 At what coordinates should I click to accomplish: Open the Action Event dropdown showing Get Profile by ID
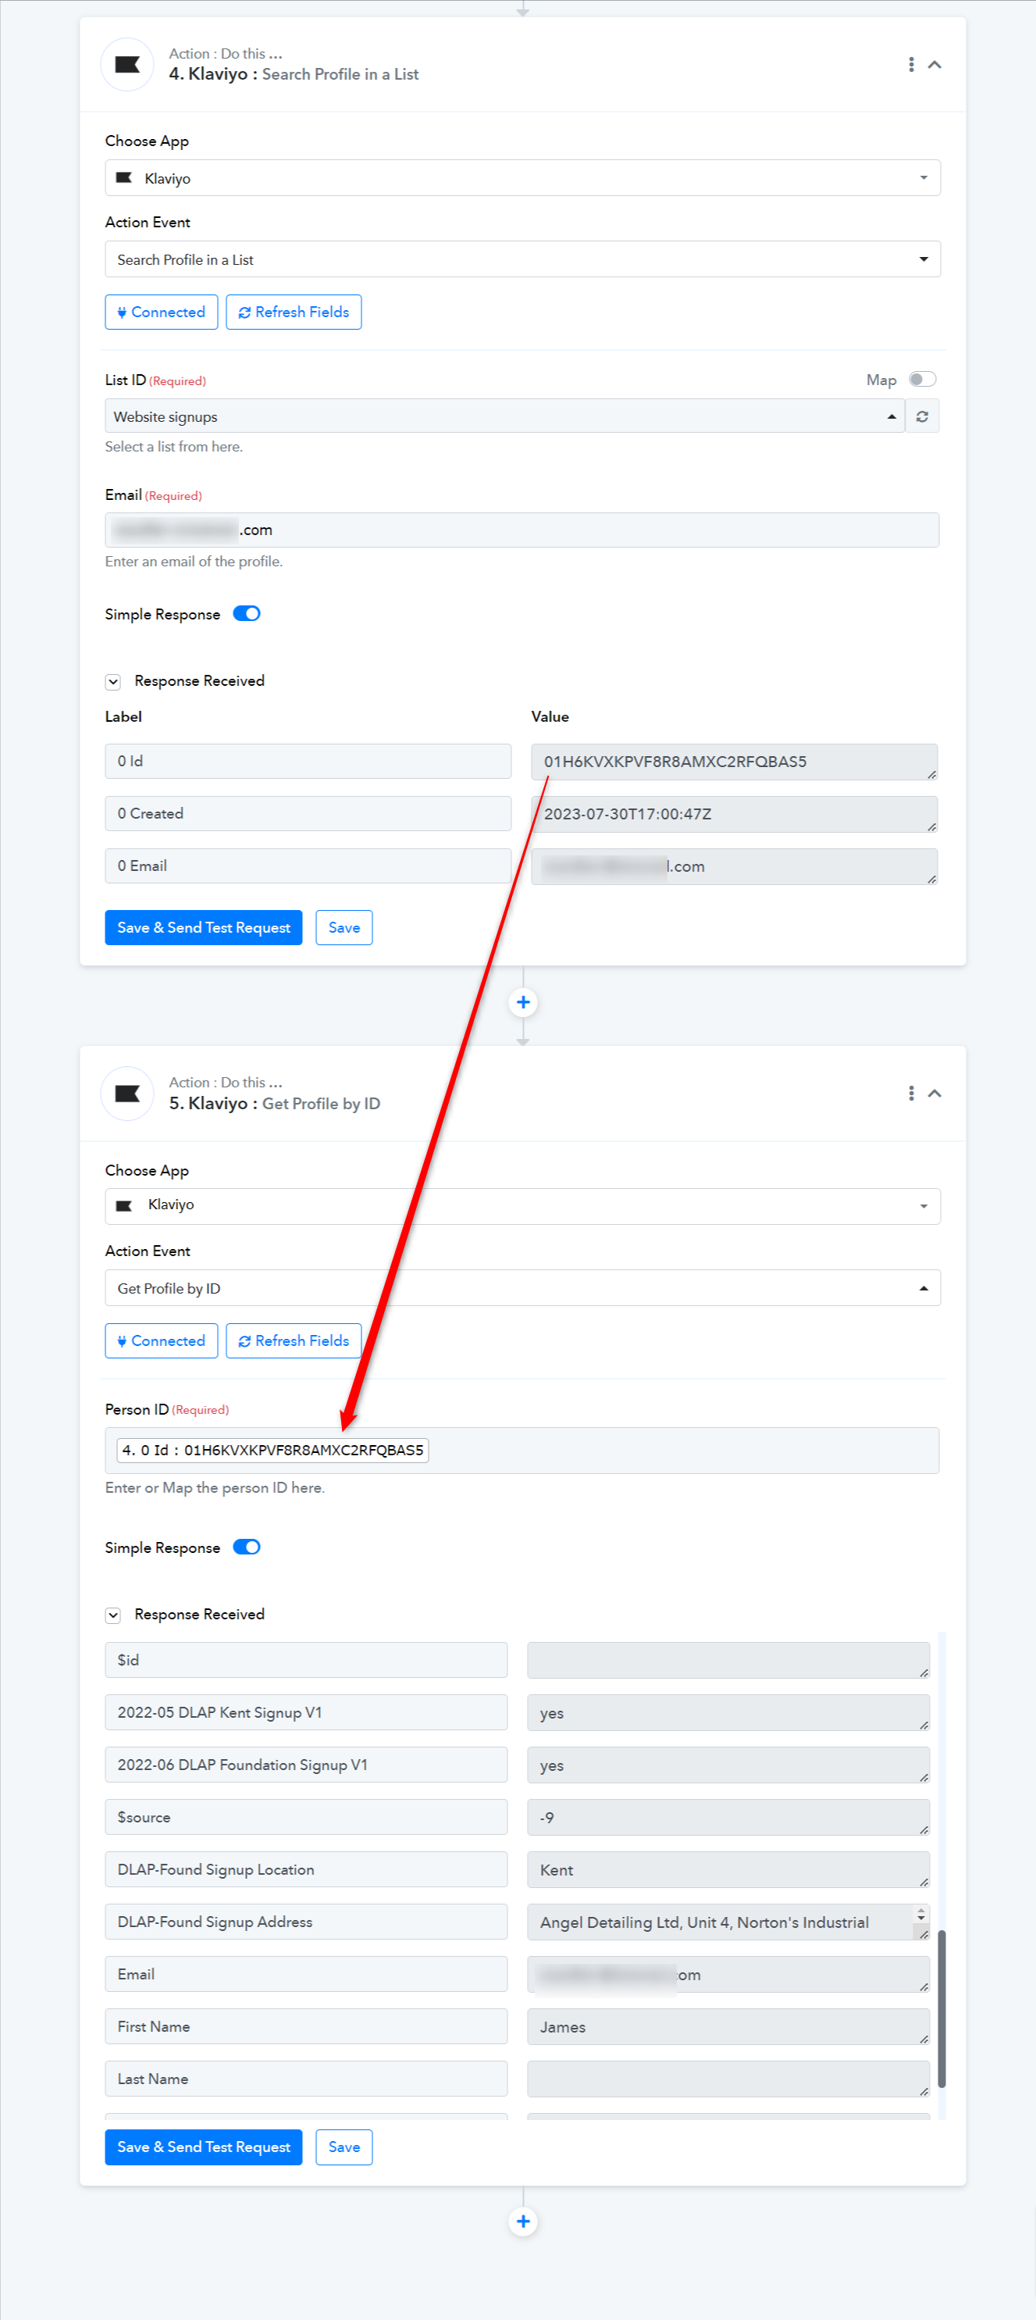click(x=522, y=1288)
